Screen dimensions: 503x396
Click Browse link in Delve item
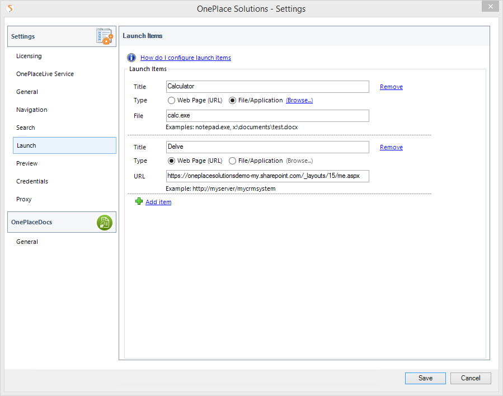coord(299,161)
